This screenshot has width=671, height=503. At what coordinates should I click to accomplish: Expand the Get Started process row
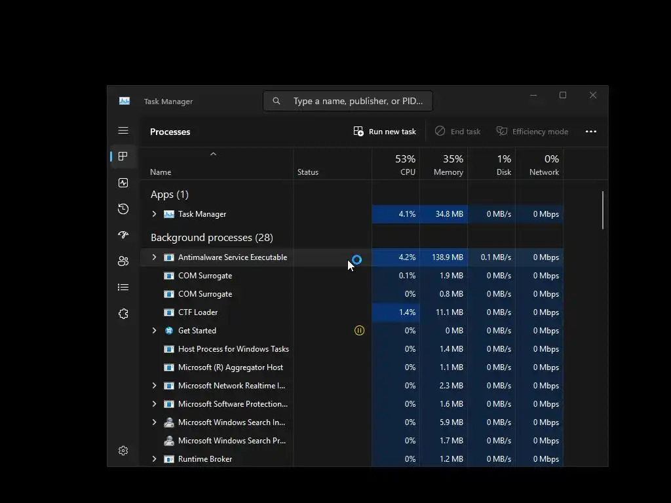coord(155,331)
